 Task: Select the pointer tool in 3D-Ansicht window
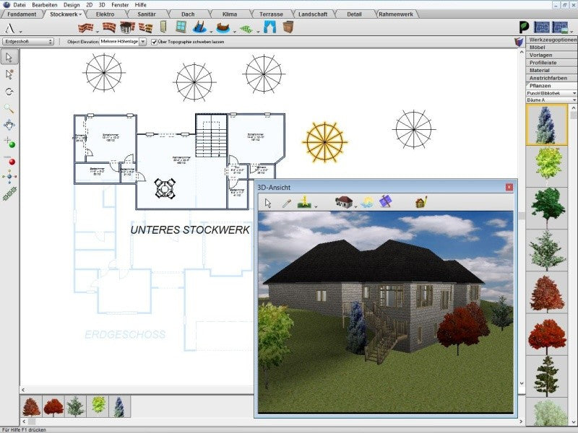[x=268, y=203]
